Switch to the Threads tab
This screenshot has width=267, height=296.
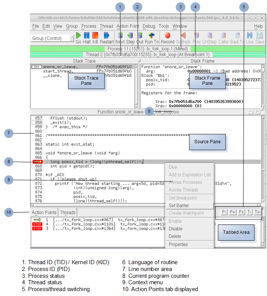point(67,213)
